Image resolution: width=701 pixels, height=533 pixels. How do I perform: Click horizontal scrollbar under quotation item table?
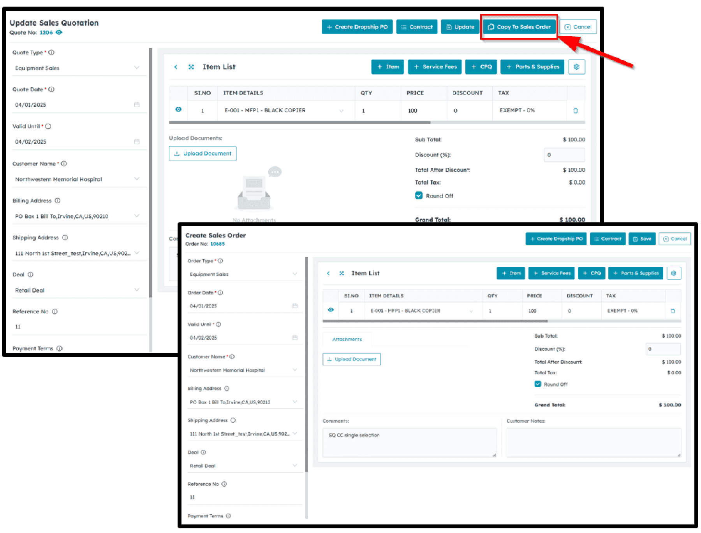tap(299, 122)
